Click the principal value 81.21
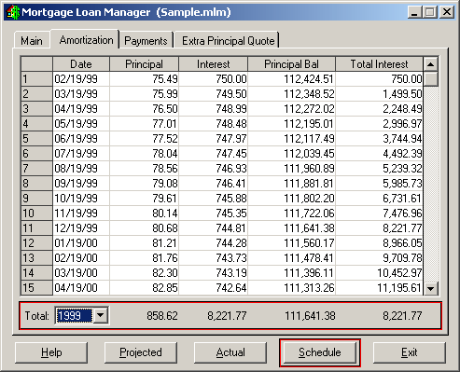This screenshot has width=460, height=372. coord(144,243)
